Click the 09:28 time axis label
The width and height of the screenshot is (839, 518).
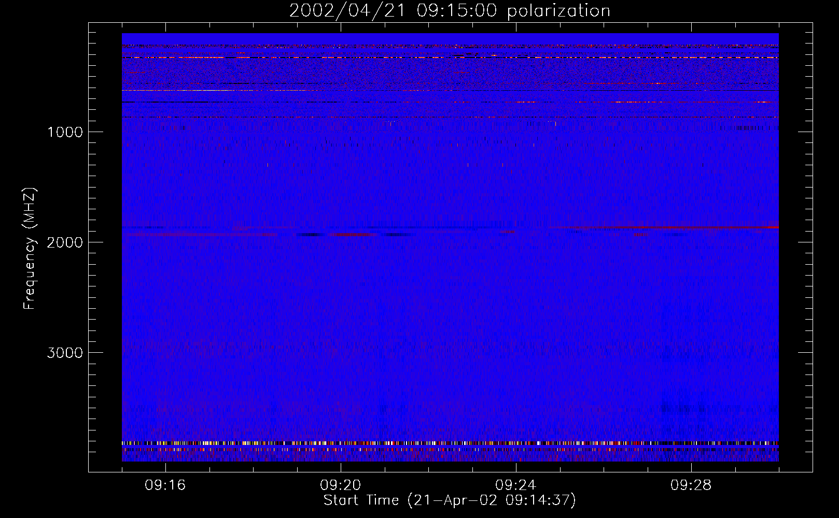pyautogui.click(x=691, y=485)
